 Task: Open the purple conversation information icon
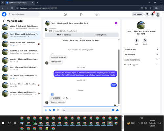click(x=116, y=23)
